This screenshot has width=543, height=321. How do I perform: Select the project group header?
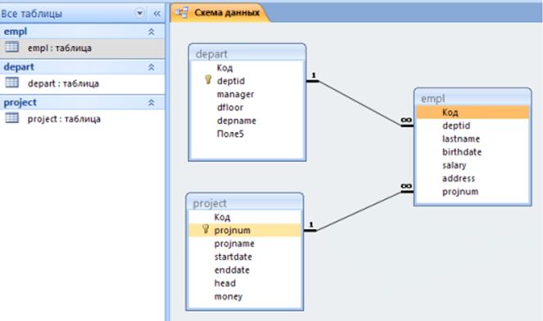point(83,102)
